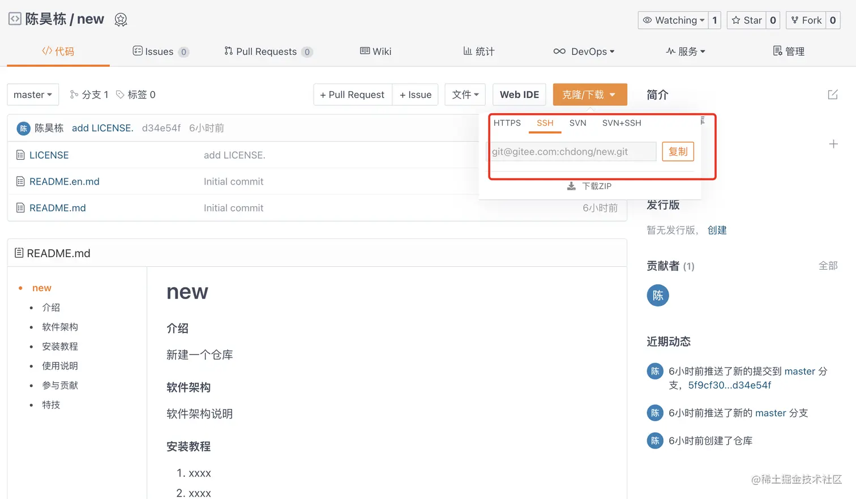Jump to 参与贡献 in README outline
The image size is (856, 499).
pyautogui.click(x=60, y=385)
